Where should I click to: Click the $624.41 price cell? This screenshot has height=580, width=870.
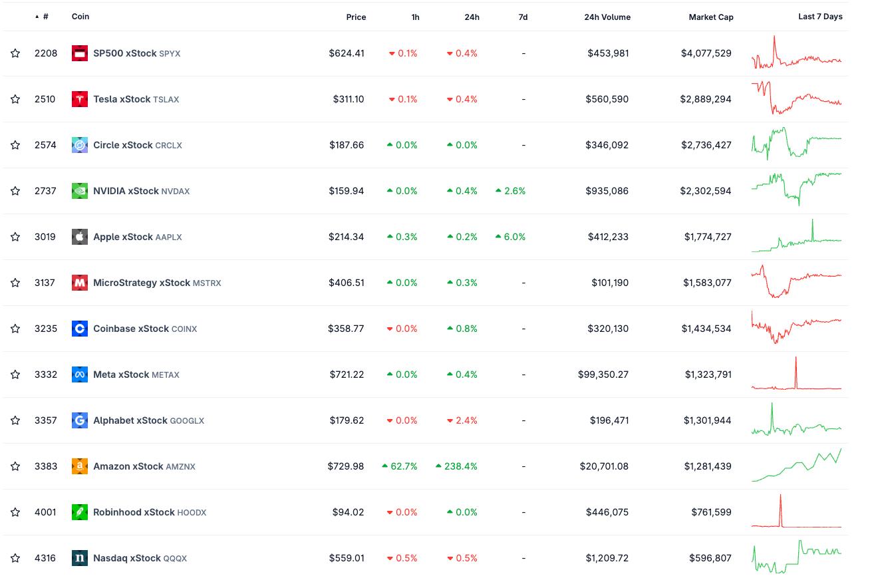(x=347, y=53)
